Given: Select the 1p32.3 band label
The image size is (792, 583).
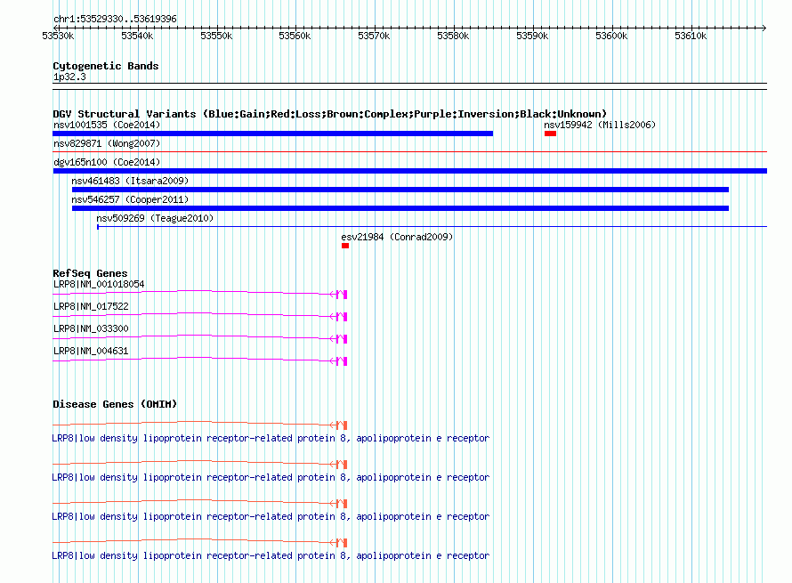Looking at the screenshot, I should pos(69,77).
